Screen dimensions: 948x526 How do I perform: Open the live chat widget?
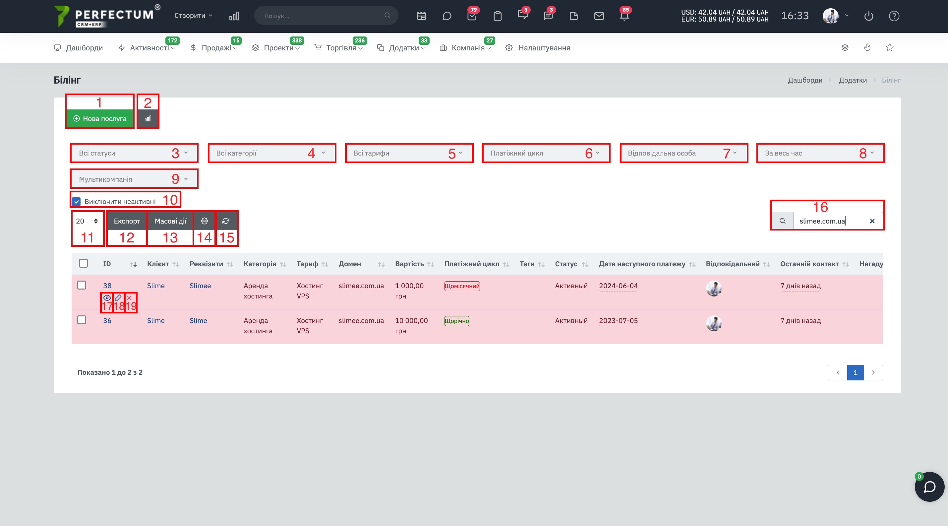tap(929, 487)
